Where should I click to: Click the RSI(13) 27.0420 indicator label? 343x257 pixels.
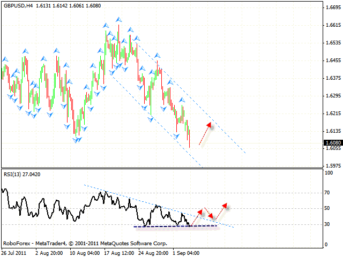(22, 175)
